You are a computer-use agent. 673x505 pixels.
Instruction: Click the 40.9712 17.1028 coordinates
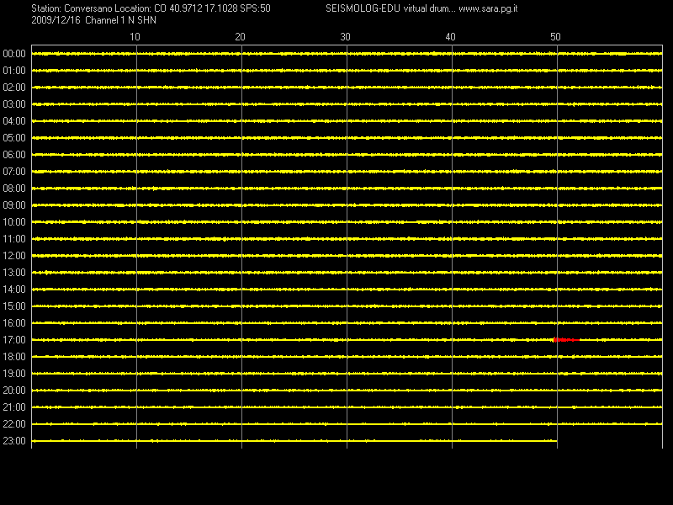204,8
